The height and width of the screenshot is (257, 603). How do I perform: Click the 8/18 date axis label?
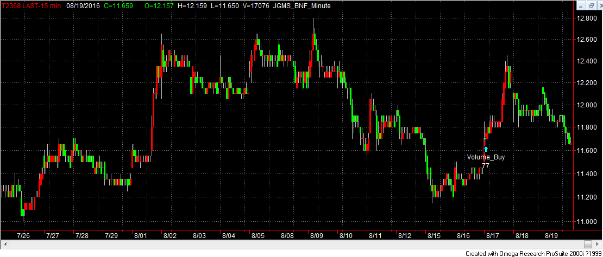tap(522, 235)
